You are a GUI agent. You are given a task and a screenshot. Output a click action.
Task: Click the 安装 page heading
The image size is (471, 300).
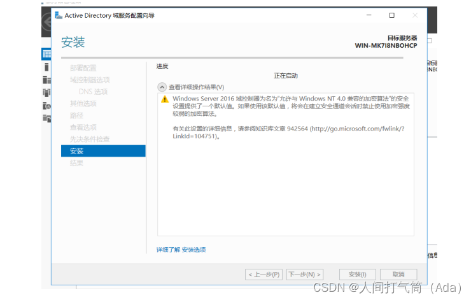pos(73,42)
